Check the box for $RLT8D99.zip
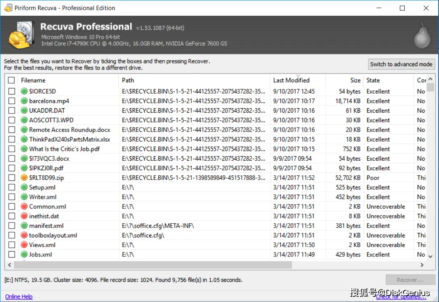439x302 pixels. [12, 178]
